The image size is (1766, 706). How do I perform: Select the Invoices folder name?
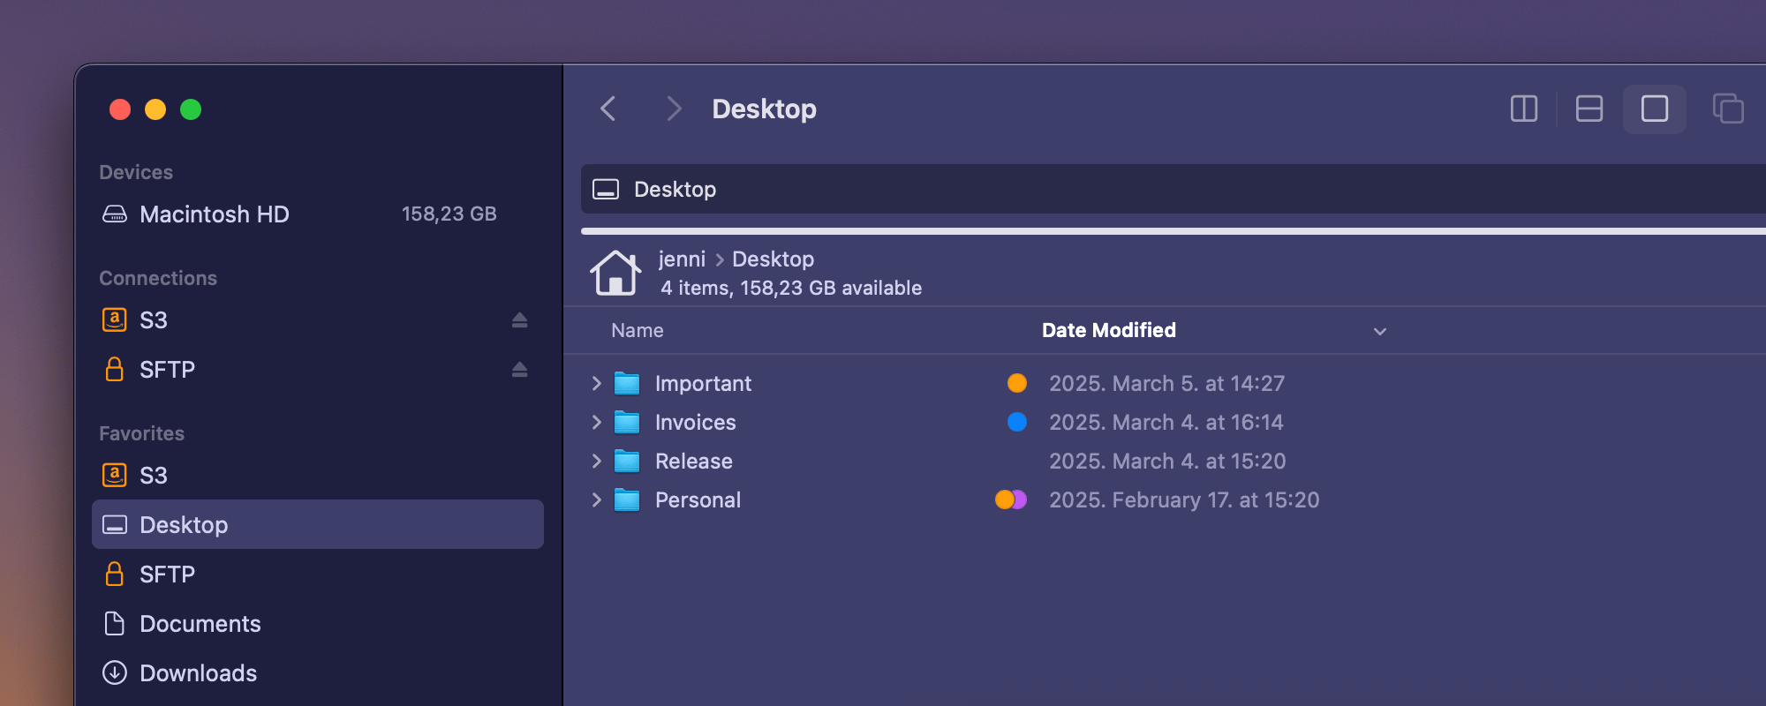click(x=696, y=422)
